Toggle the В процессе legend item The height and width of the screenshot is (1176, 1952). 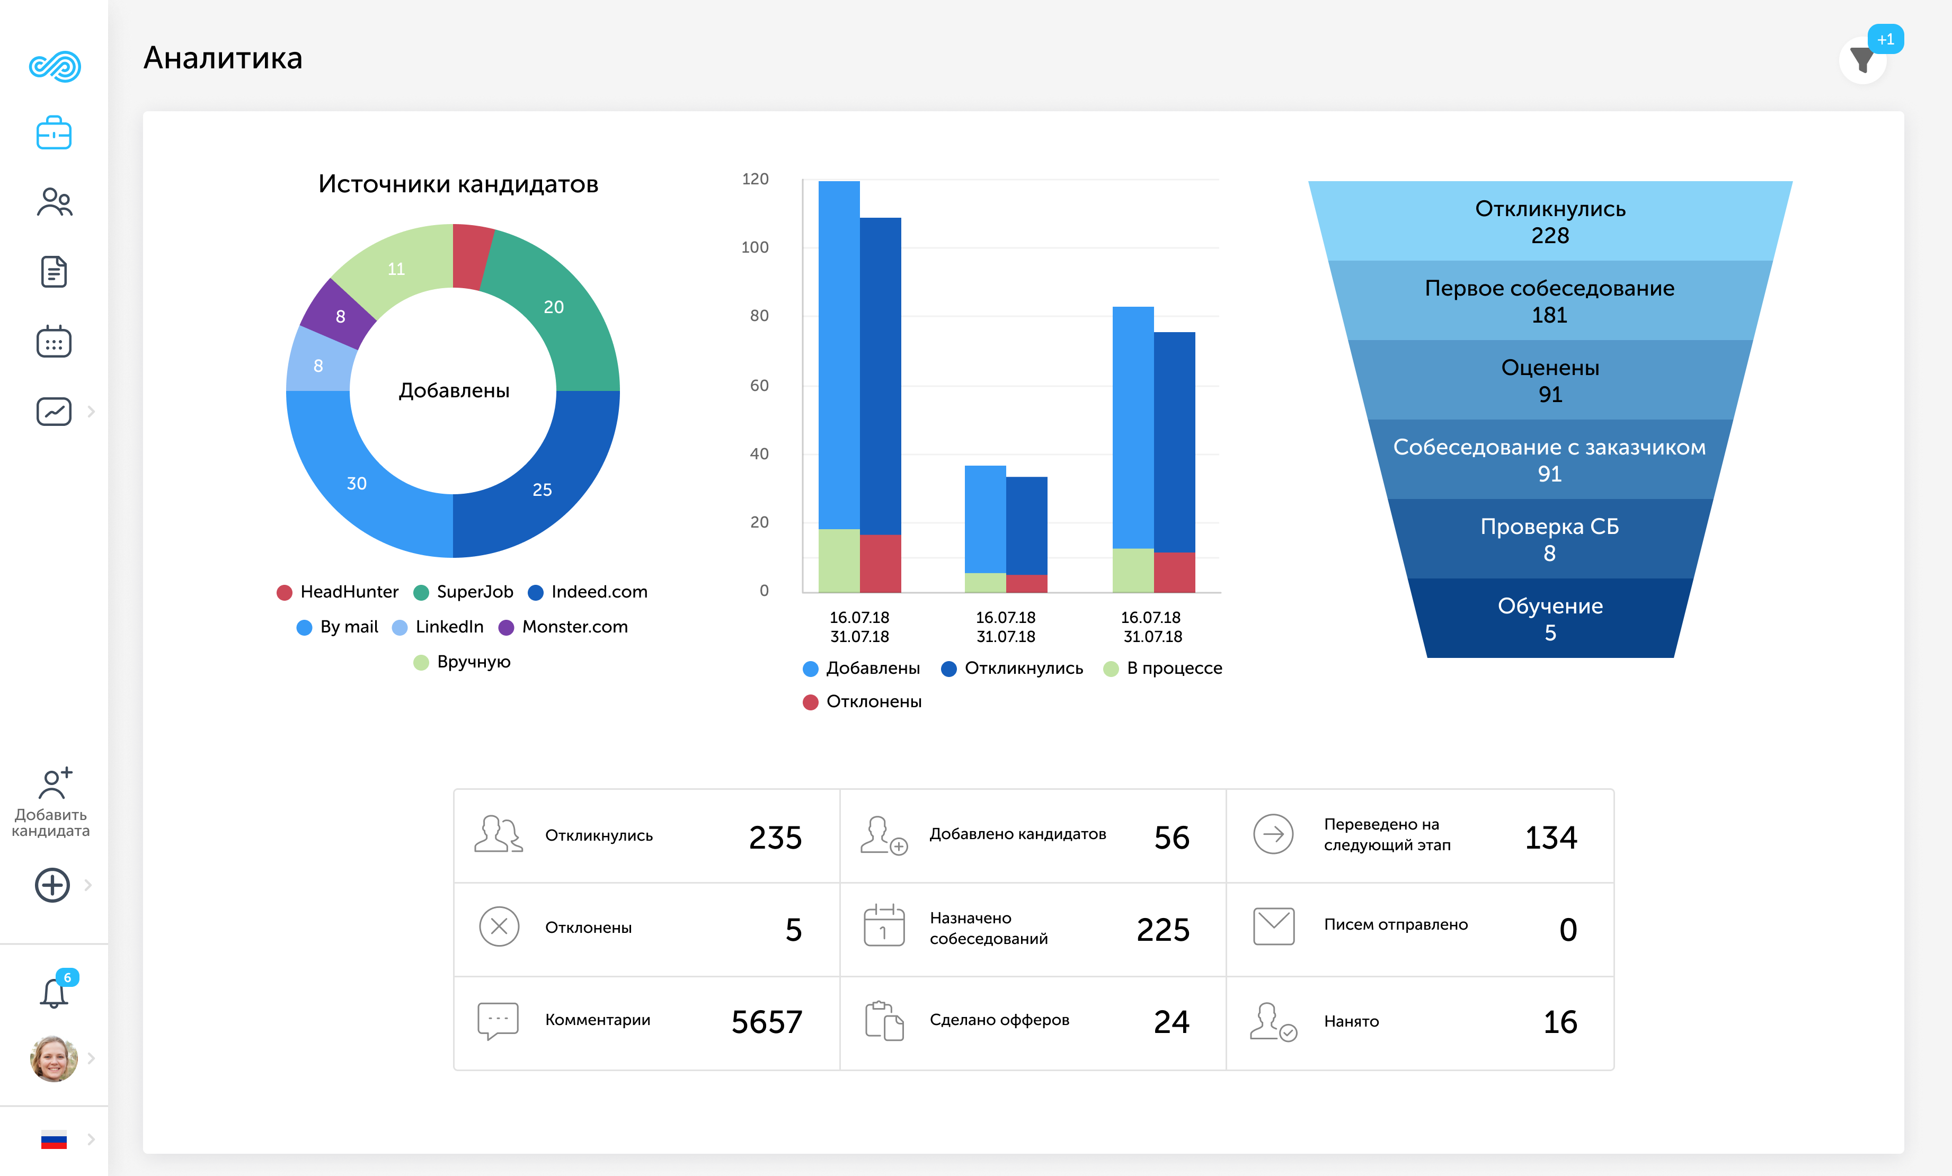[1163, 669]
